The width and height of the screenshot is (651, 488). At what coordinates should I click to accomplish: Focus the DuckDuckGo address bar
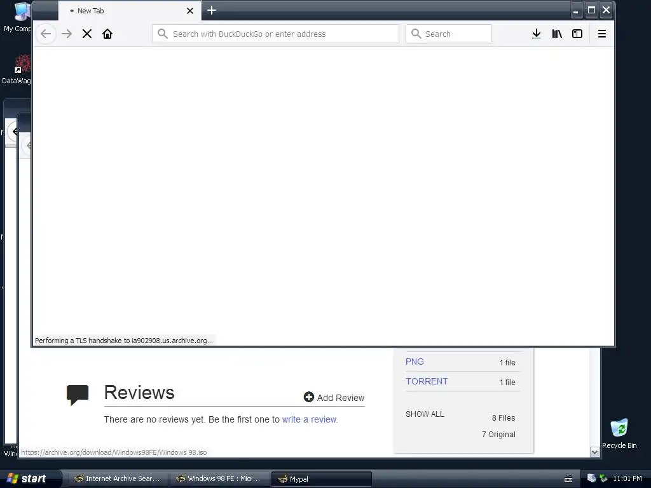tap(275, 34)
